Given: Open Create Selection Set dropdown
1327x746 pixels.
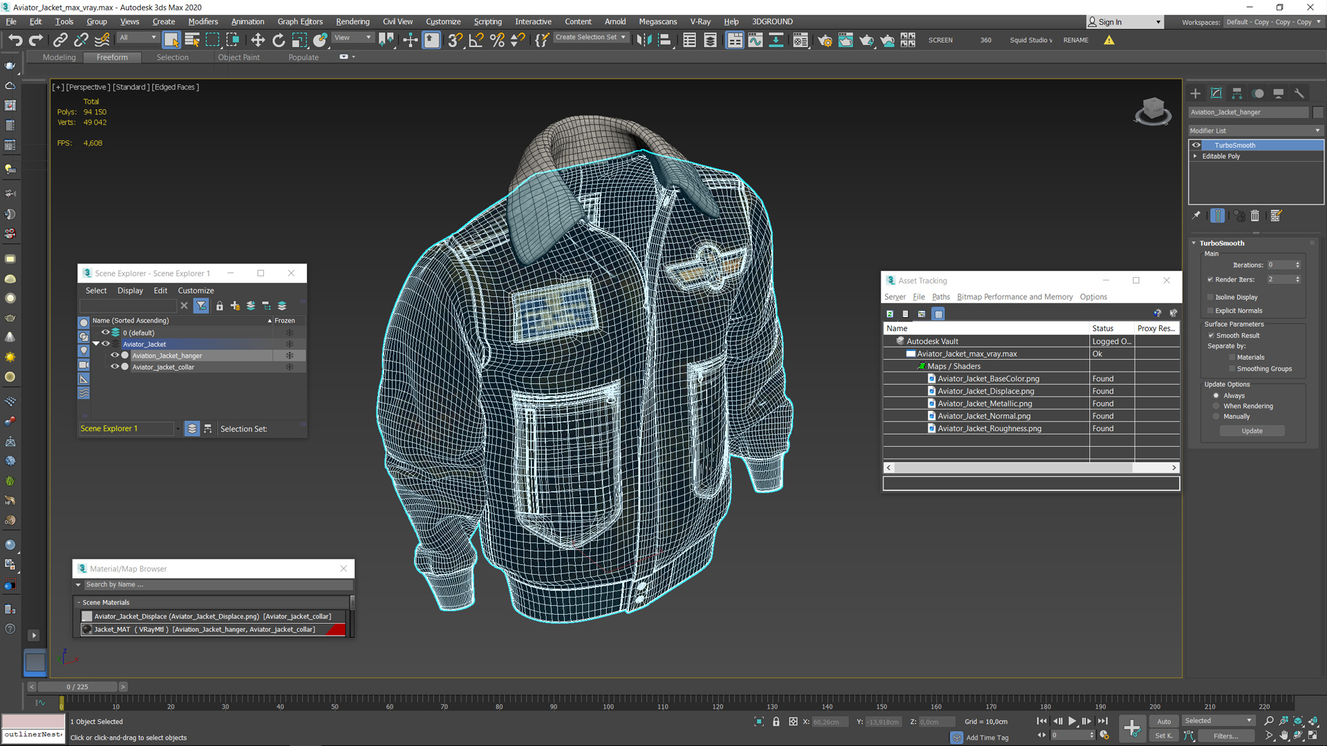Looking at the screenshot, I should coord(591,37).
